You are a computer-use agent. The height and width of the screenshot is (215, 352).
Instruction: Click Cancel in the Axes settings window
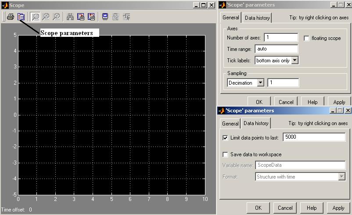coord(286,102)
